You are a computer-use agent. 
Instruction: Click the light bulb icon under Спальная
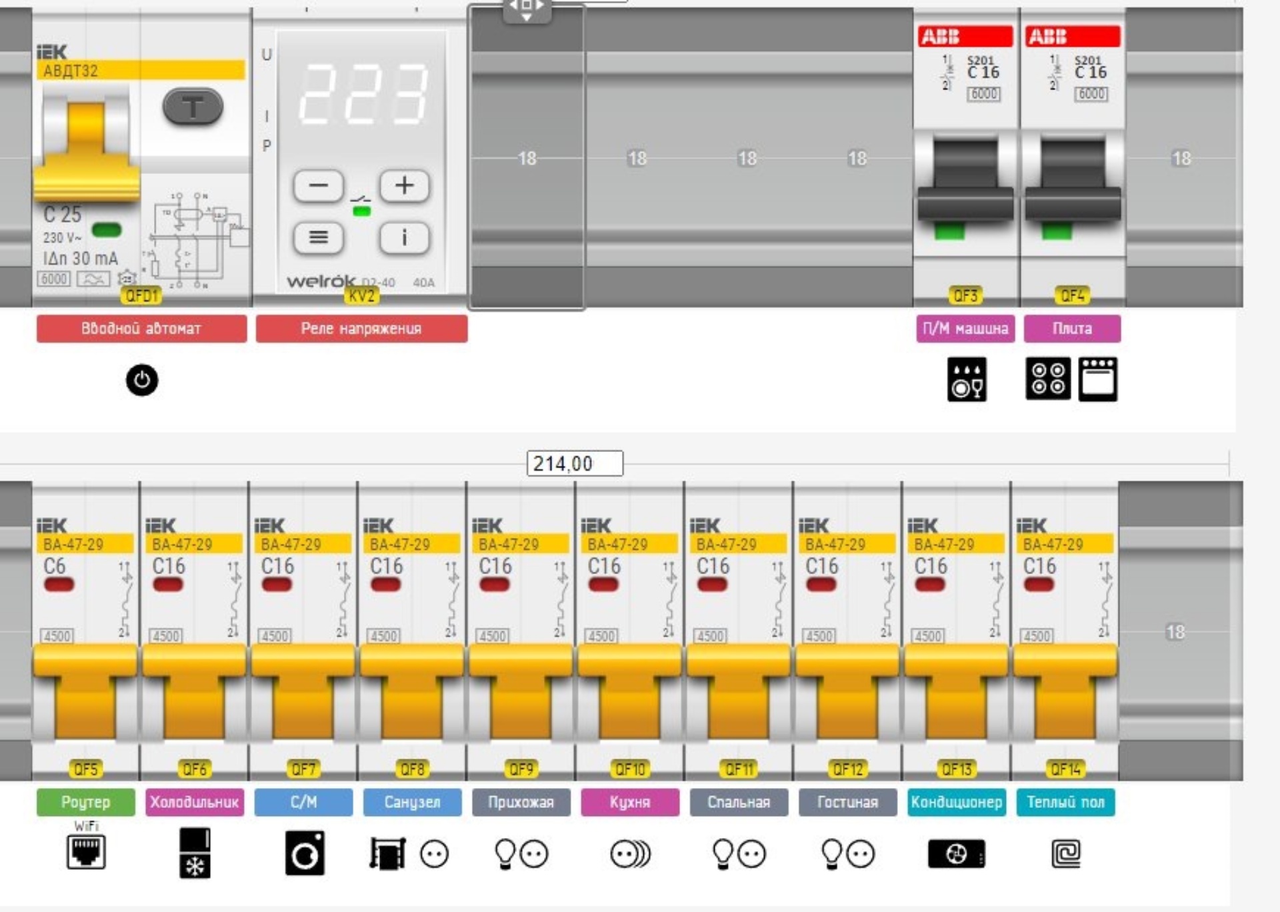click(723, 854)
